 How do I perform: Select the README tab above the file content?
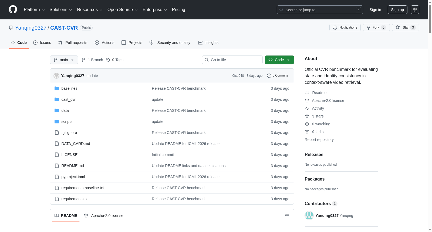[x=66, y=216]
